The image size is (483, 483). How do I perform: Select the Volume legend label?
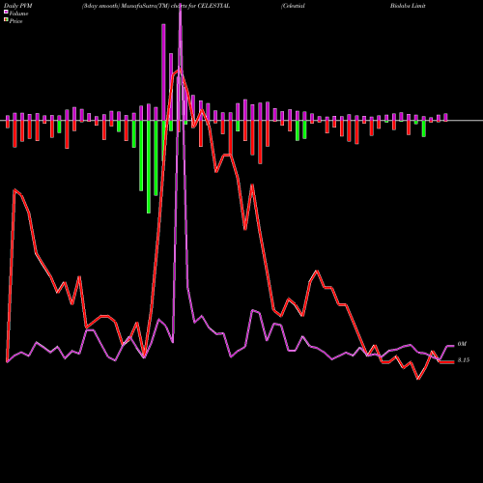tap(18, 14)
